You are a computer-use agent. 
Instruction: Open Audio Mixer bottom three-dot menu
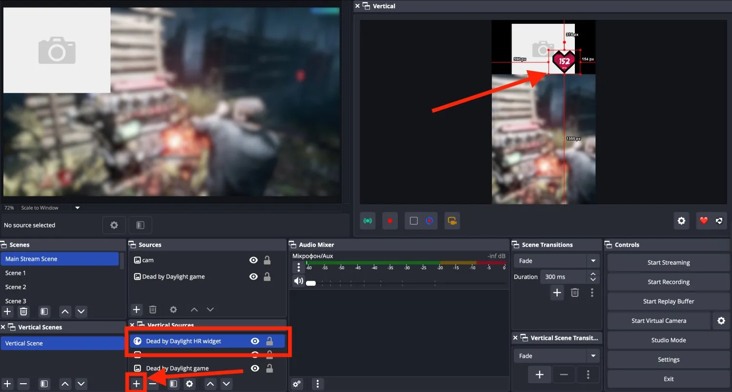point(318,384)
